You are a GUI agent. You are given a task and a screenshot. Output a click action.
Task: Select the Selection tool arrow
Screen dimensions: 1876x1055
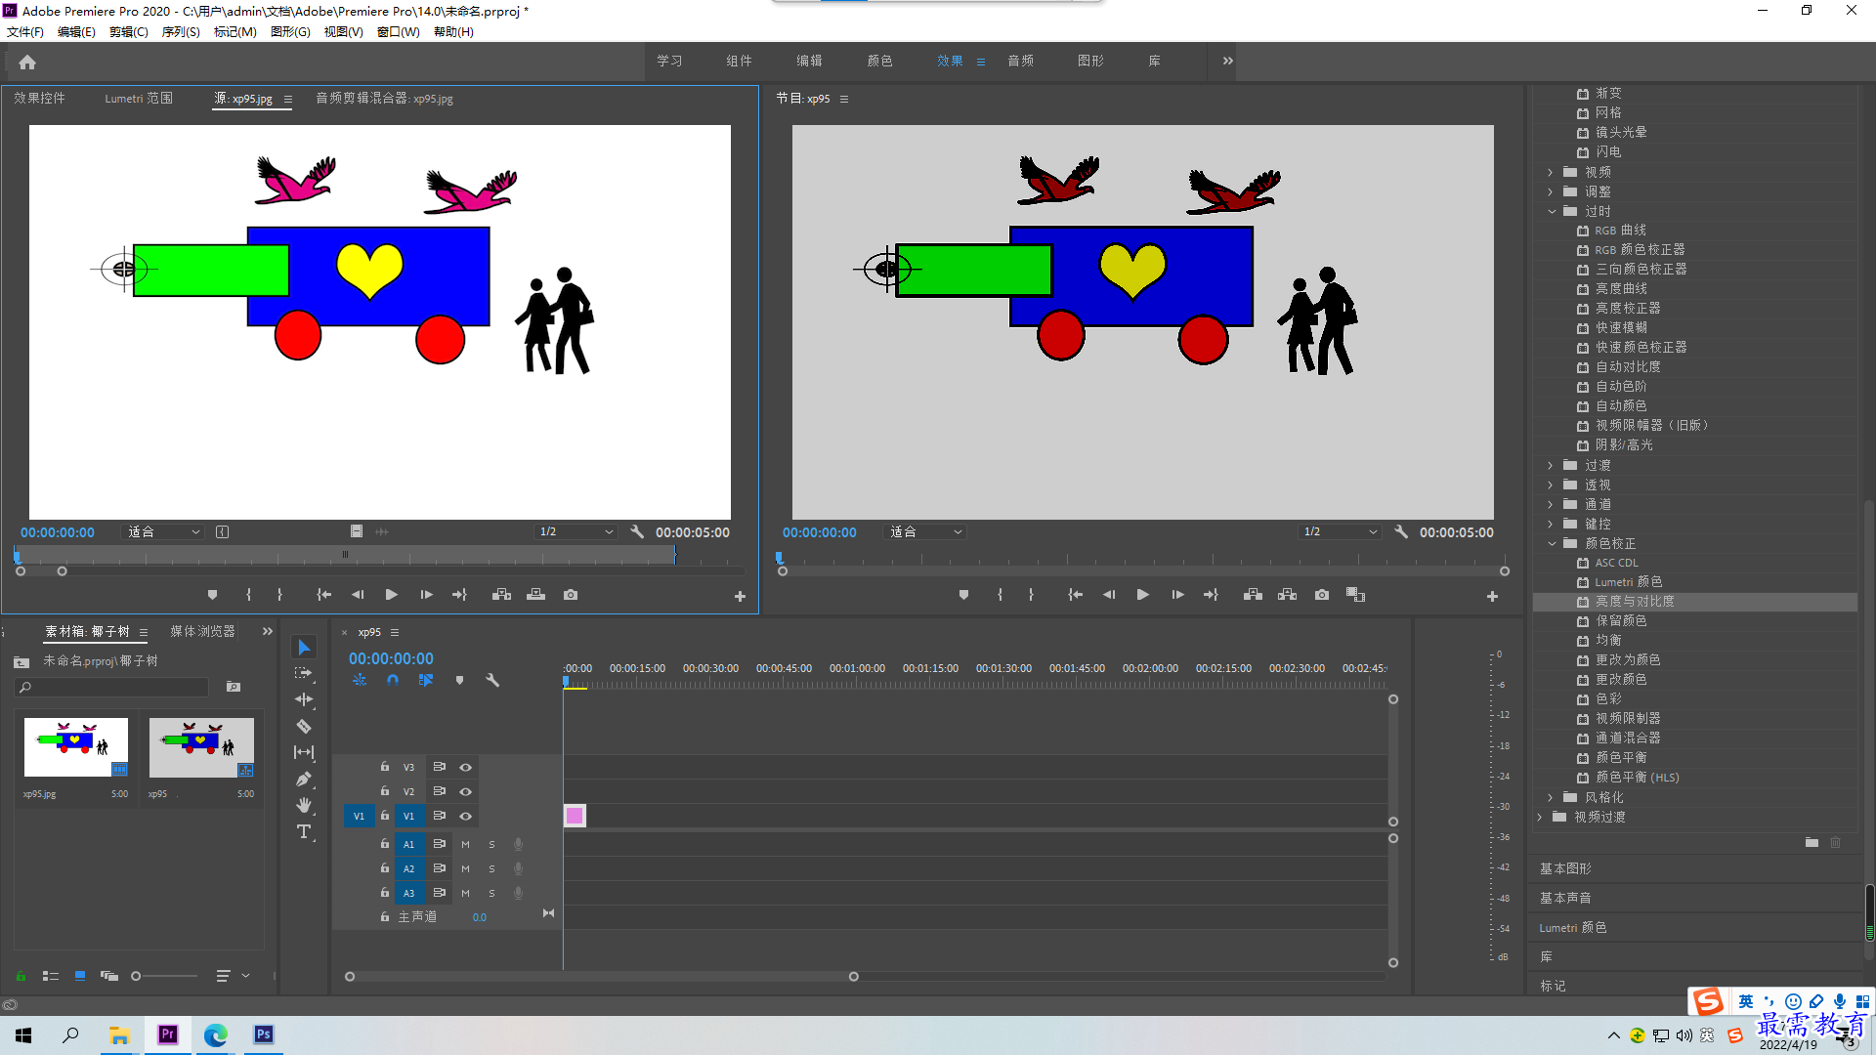304,648
